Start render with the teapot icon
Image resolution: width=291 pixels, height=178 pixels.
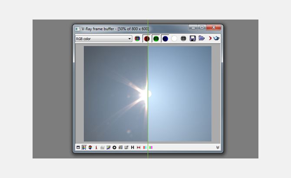216,38
